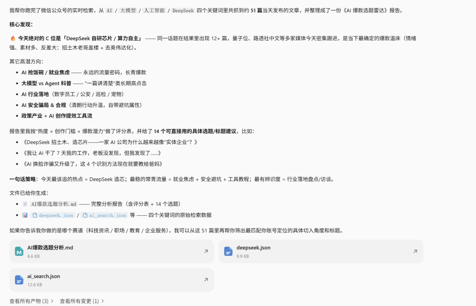Open the inline ai_search.json link
The image size is (476, 306).
[104, 215]
